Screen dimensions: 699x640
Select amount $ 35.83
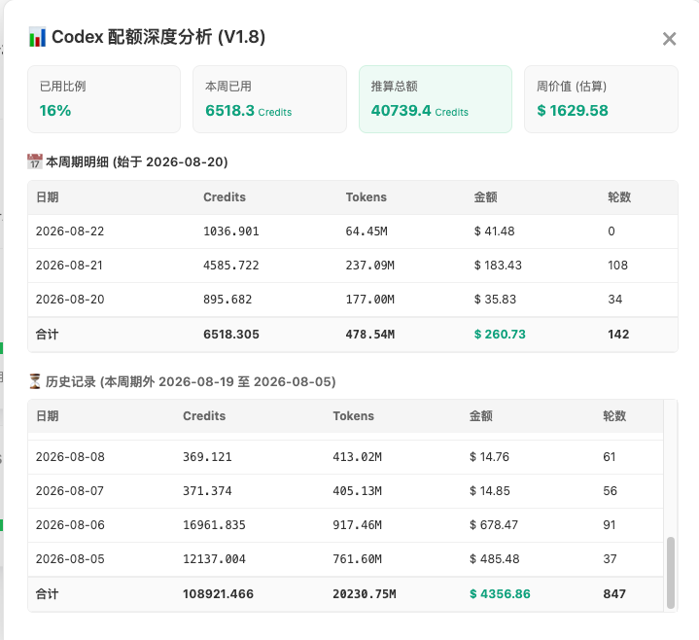495,299
